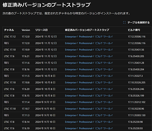Click build number 17.11.35312.102

(137, 102)
